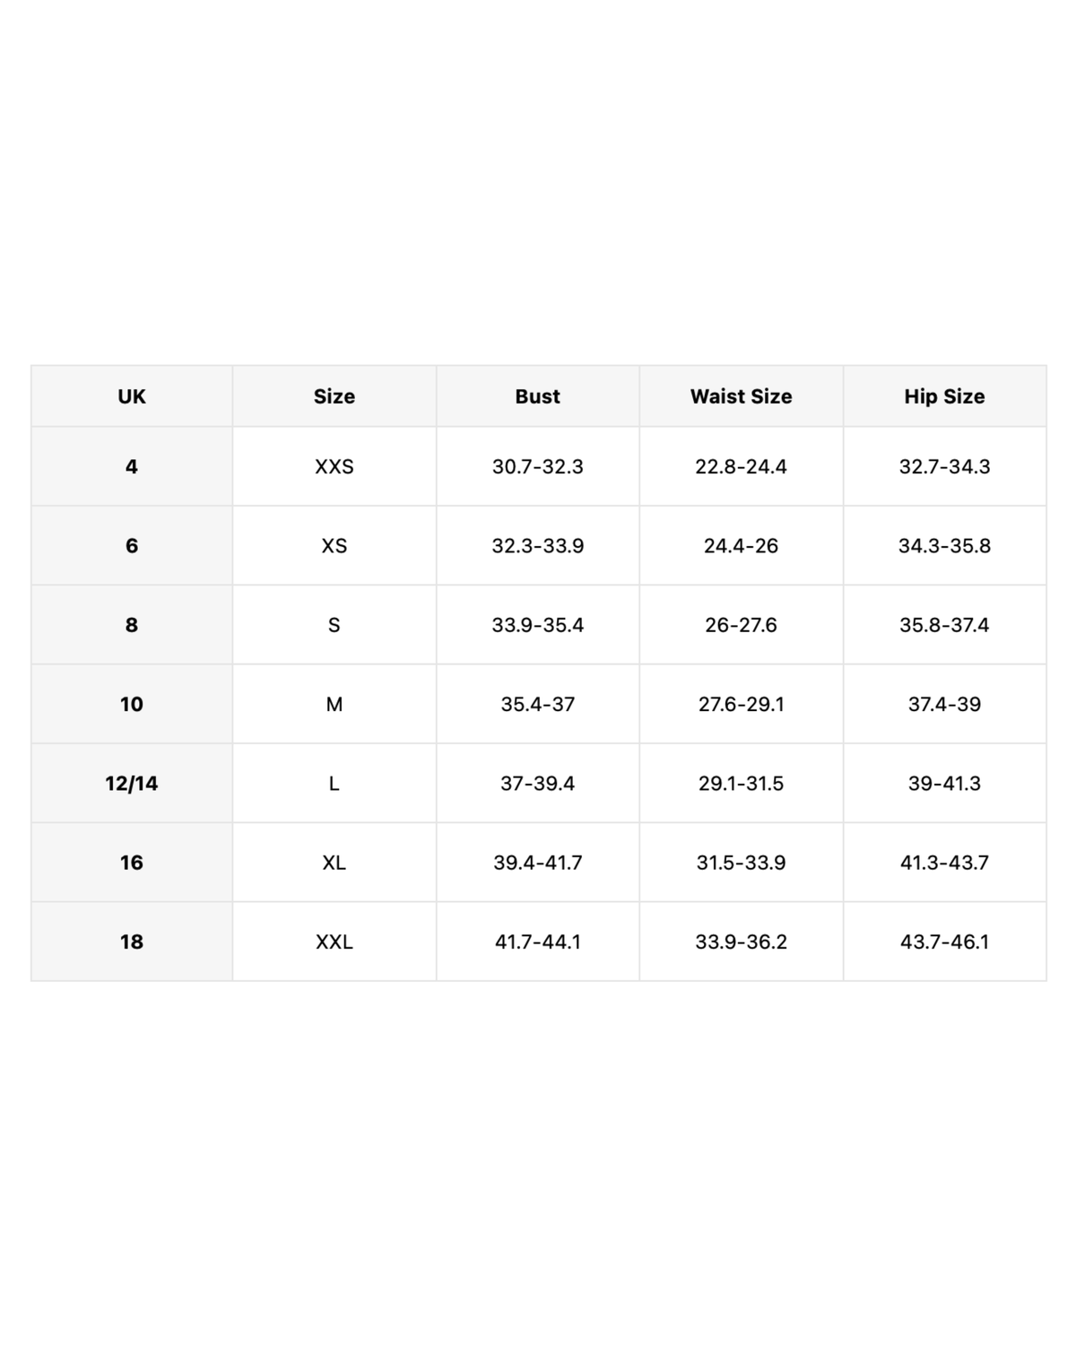Screen dimensions: 1076x1345
Task: Click the XXS size cell
Action: (334, 466)
